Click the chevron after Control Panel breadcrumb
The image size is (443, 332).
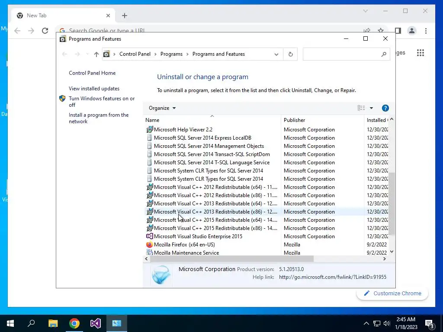(x=155, y=54)
